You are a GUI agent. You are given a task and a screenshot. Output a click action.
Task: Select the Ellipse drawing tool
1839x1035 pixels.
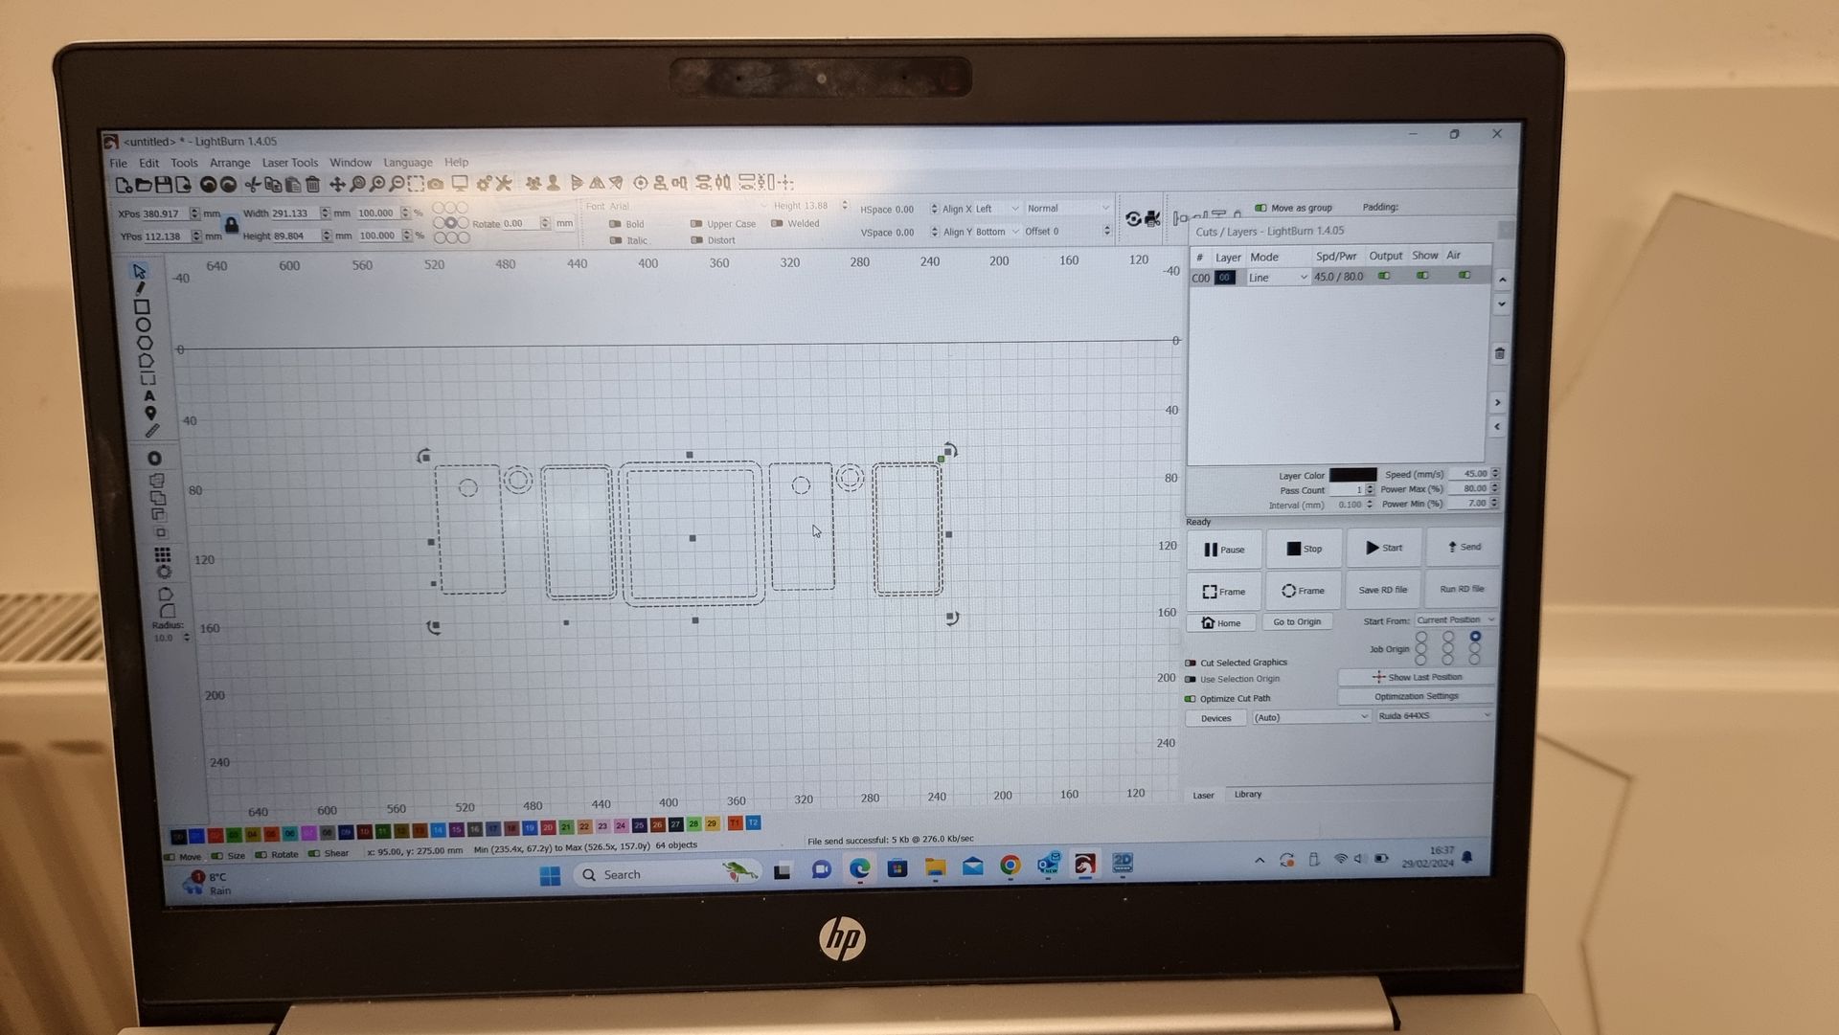[143, 325]
